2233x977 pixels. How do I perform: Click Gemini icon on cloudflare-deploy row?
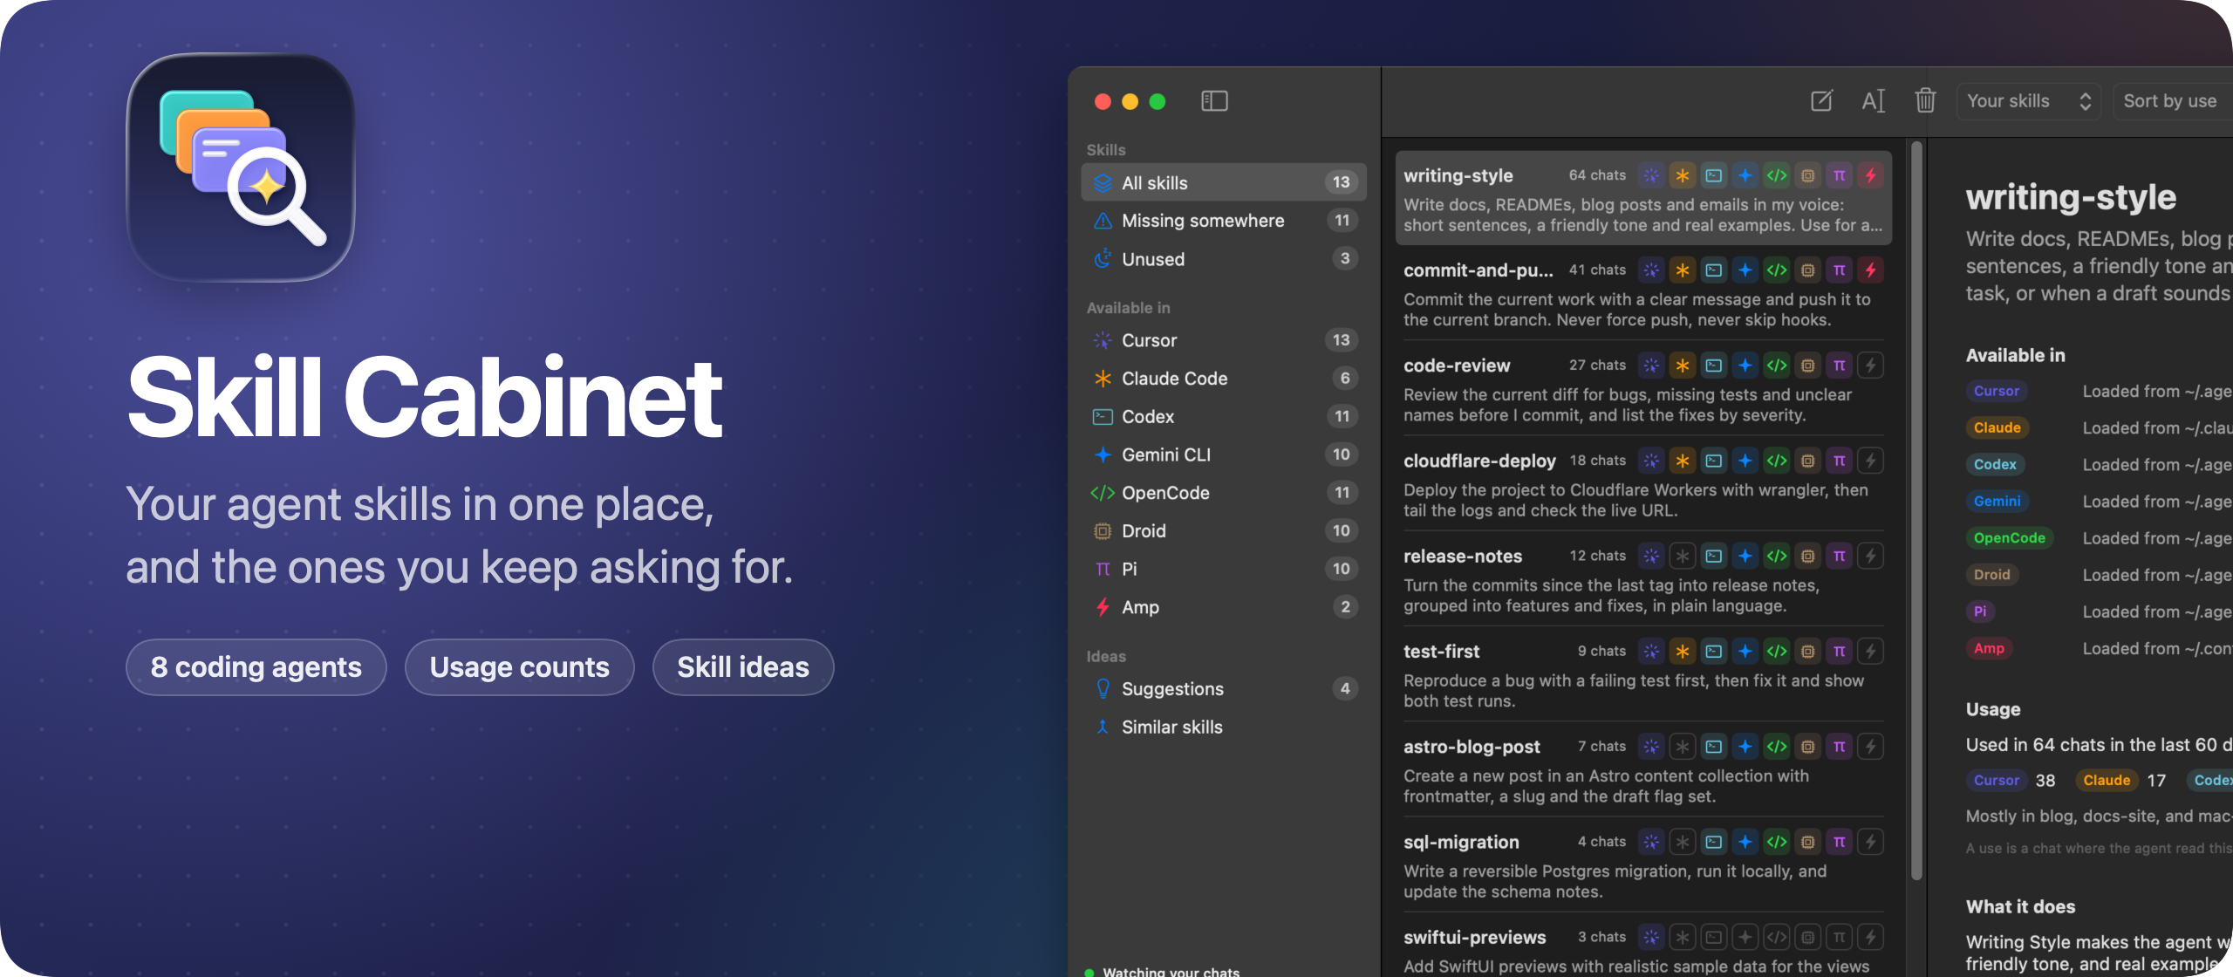point(1745,461)
